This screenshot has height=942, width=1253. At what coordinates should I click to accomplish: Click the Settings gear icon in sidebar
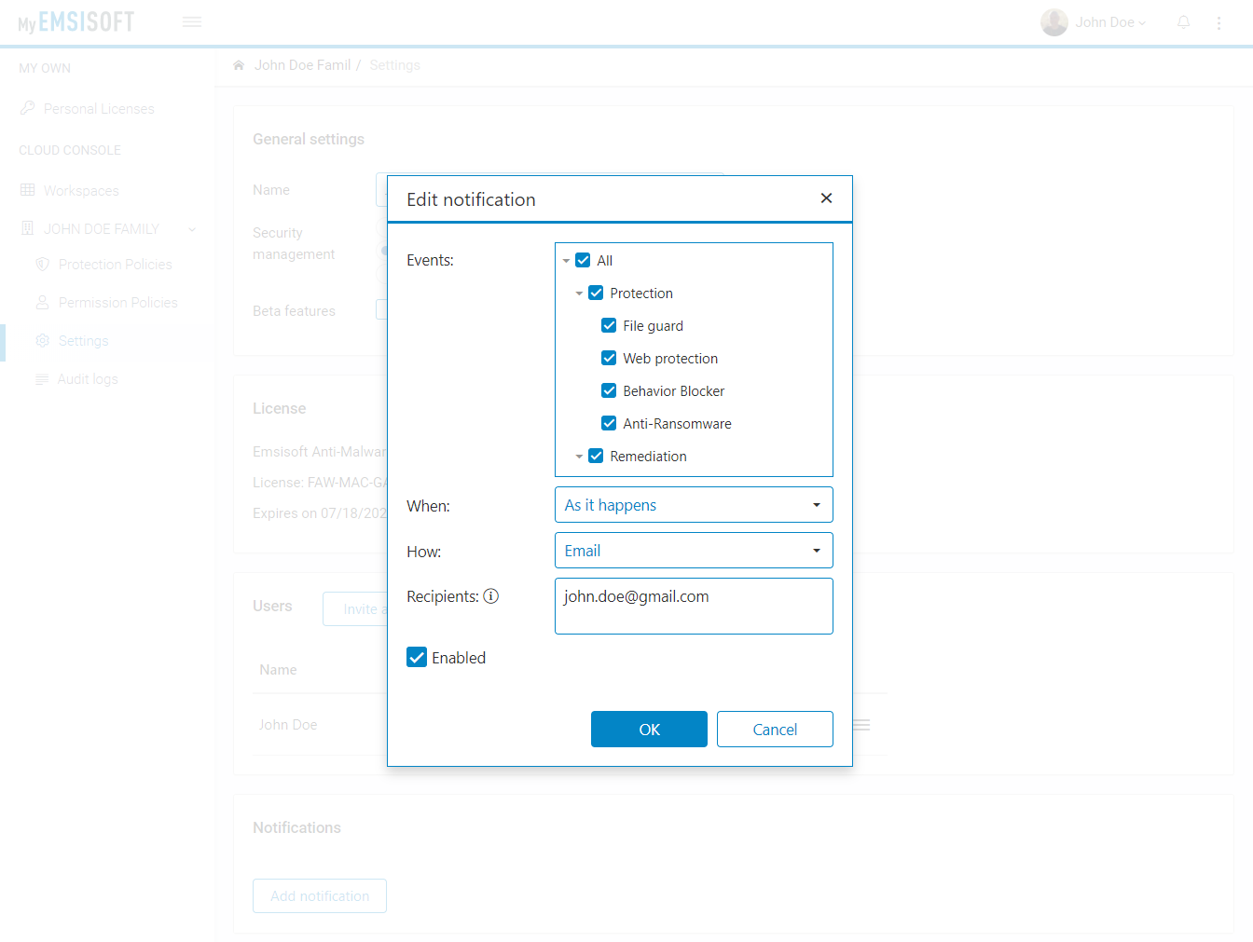(42, 340)
